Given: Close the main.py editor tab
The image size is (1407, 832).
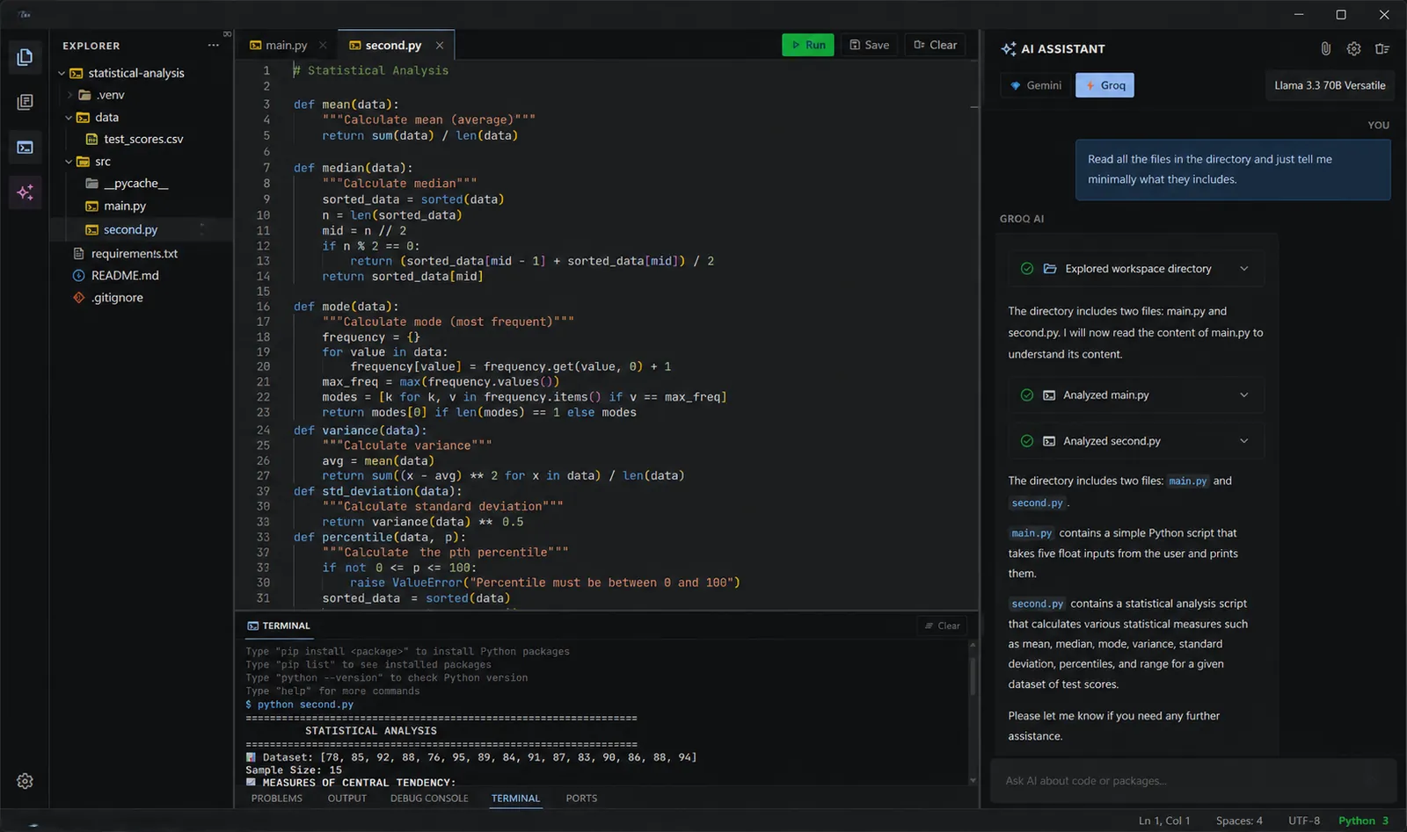Looking at the screenshot, I should point(323,45).
